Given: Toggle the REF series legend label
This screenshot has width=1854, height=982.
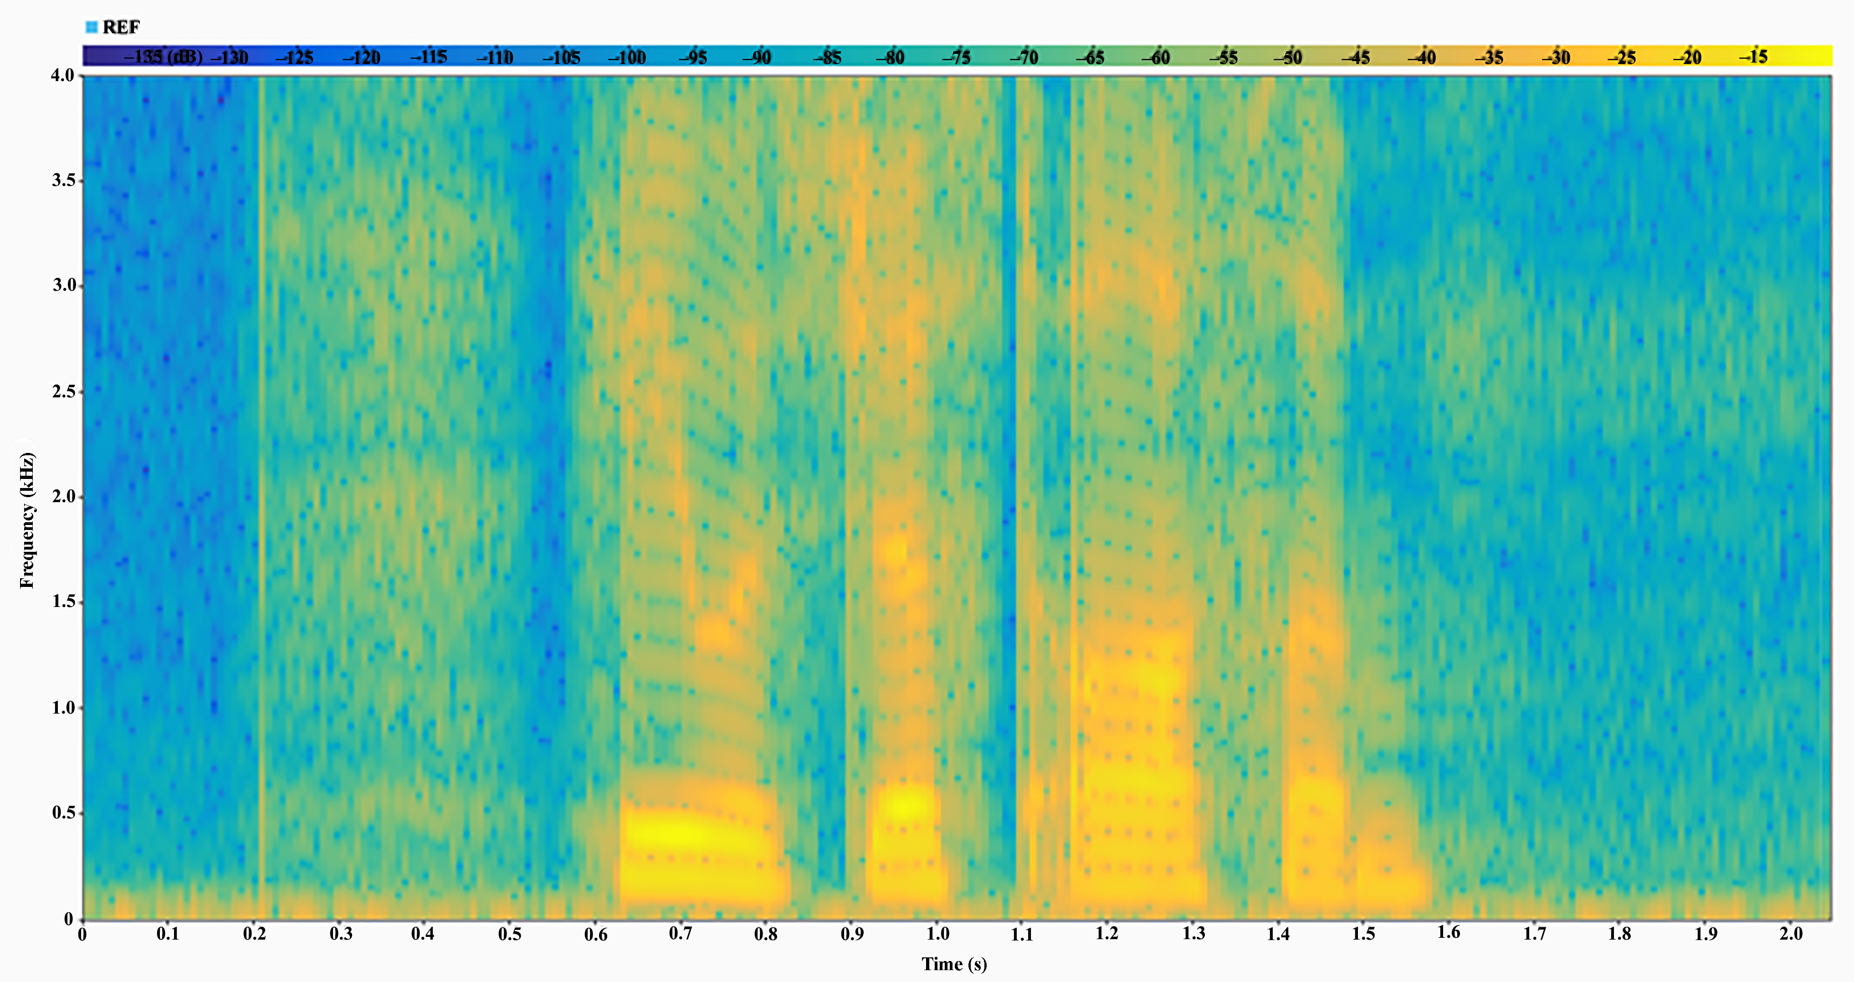Looking at the screenshot, I should pyautogui.click(x=121, y=27).
